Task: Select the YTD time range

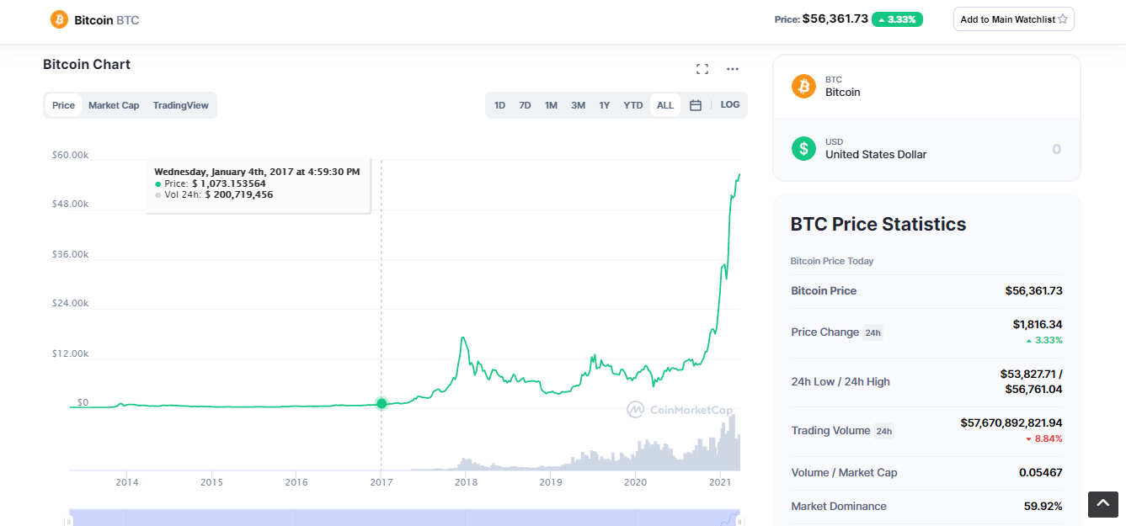Action: [632, 105]
